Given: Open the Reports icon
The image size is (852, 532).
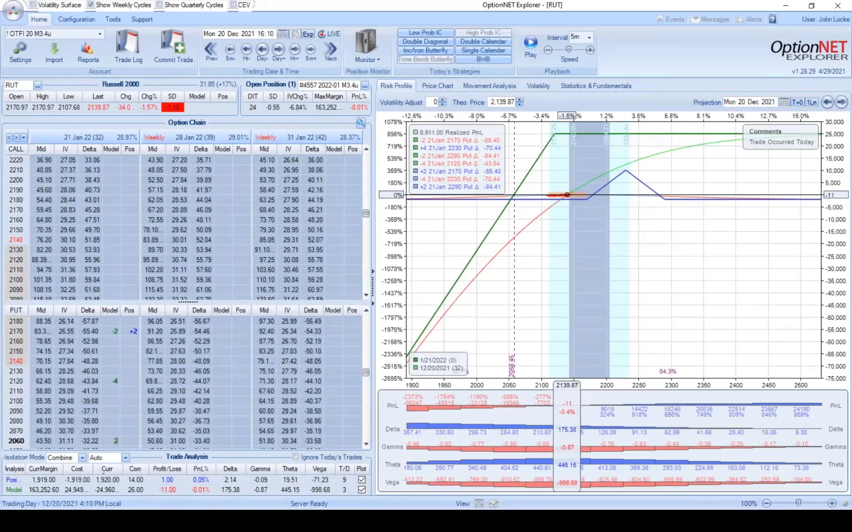Looking at the screenshot, I should tap(88, 52).
